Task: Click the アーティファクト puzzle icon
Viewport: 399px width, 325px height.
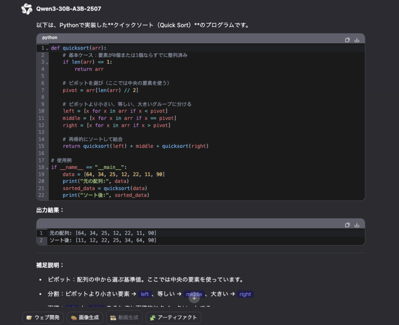Action: point(152,318)
